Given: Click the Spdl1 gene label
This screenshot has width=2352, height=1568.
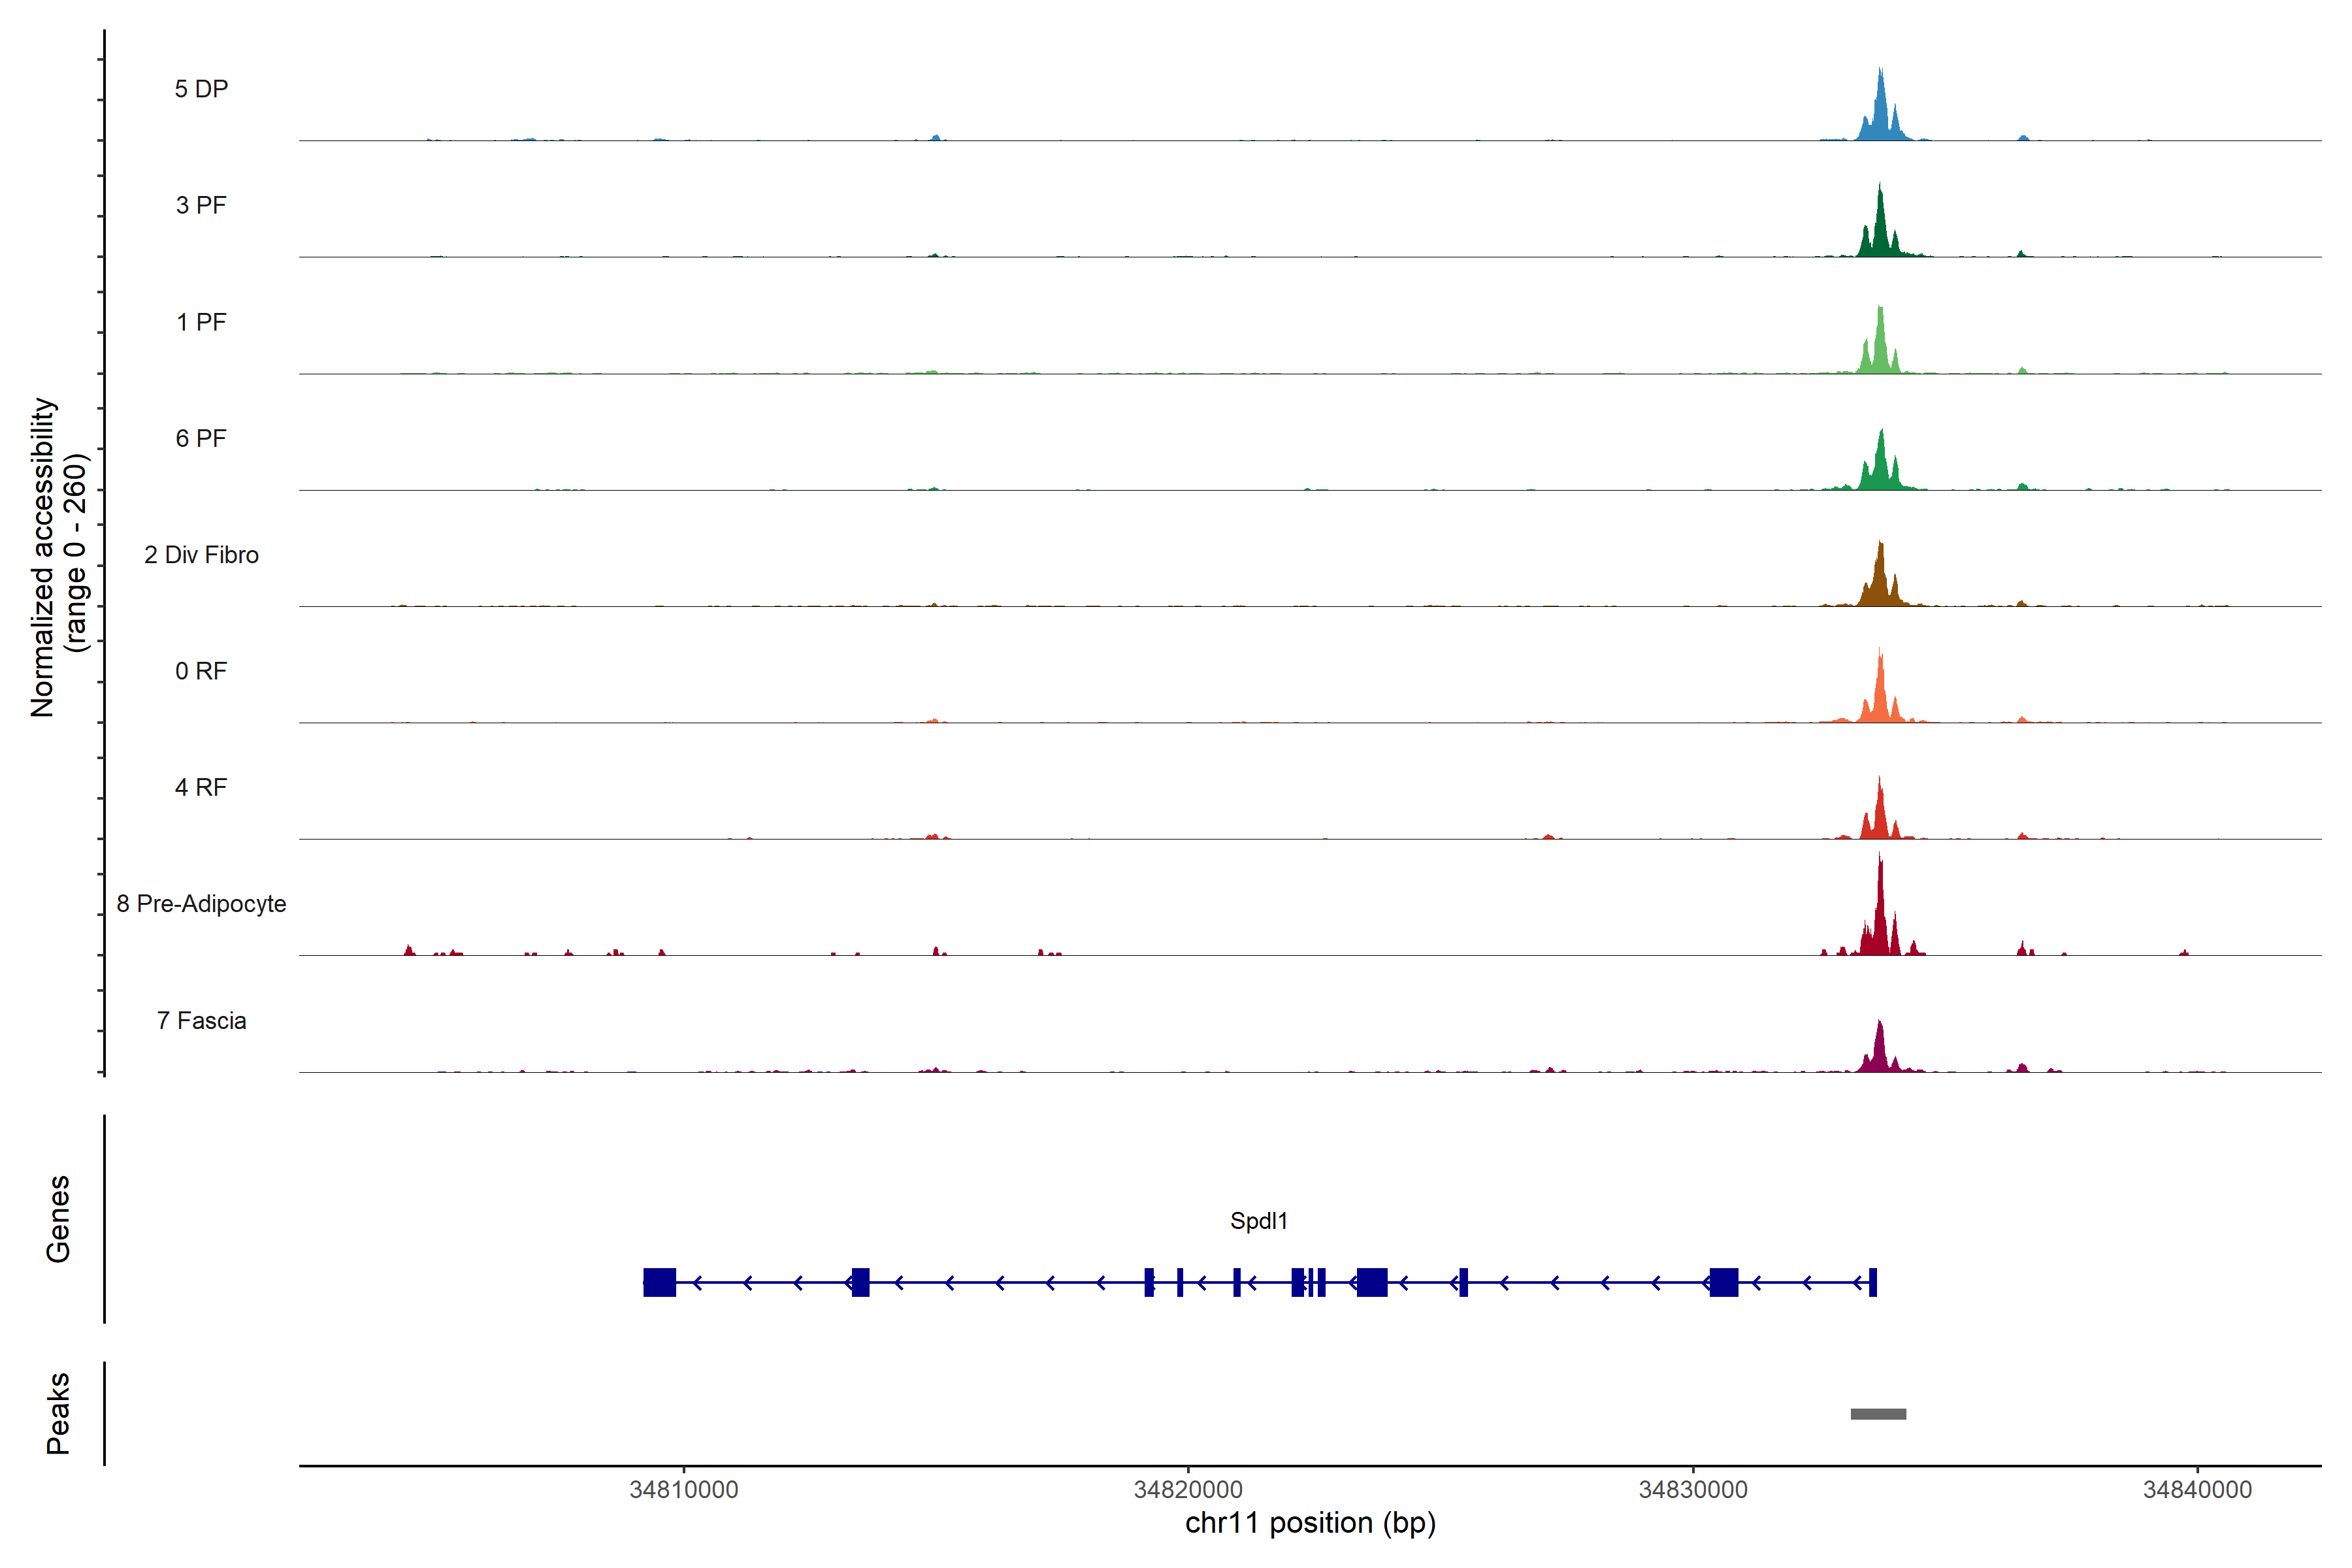Looking at the screenshot, I should [x=1258, y=1221].
